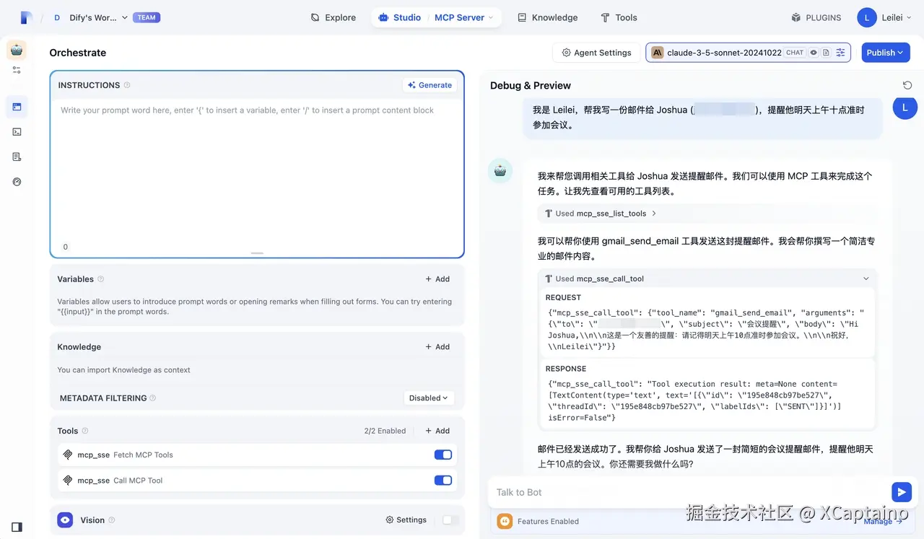This screenshot has width=924, height=539.
Task: Add knowledge with Knowledge Add button
Action: [x=437, y=347]
